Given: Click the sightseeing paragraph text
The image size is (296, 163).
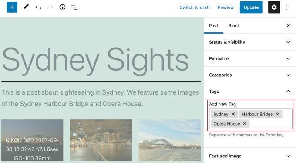Looking at the screenshot, I should (x=100, y=98).
